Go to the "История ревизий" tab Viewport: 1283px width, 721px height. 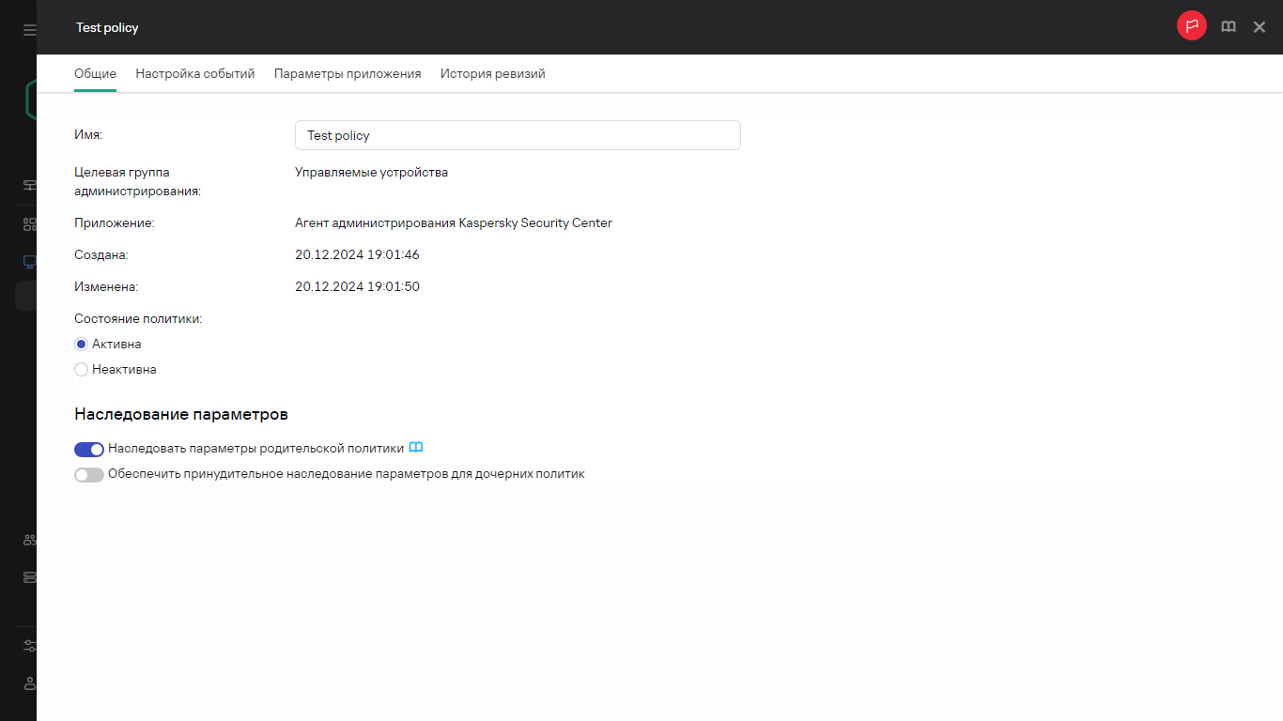click(492, 73)
